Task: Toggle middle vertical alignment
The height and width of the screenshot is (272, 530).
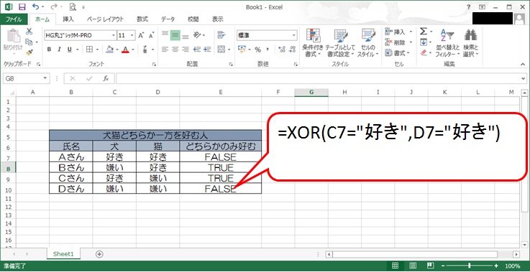Action: [x=175, y=34]
